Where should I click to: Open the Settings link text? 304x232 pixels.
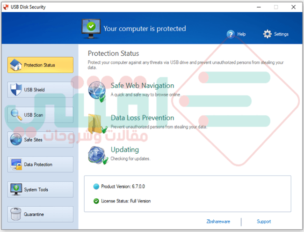click(281, 34)
